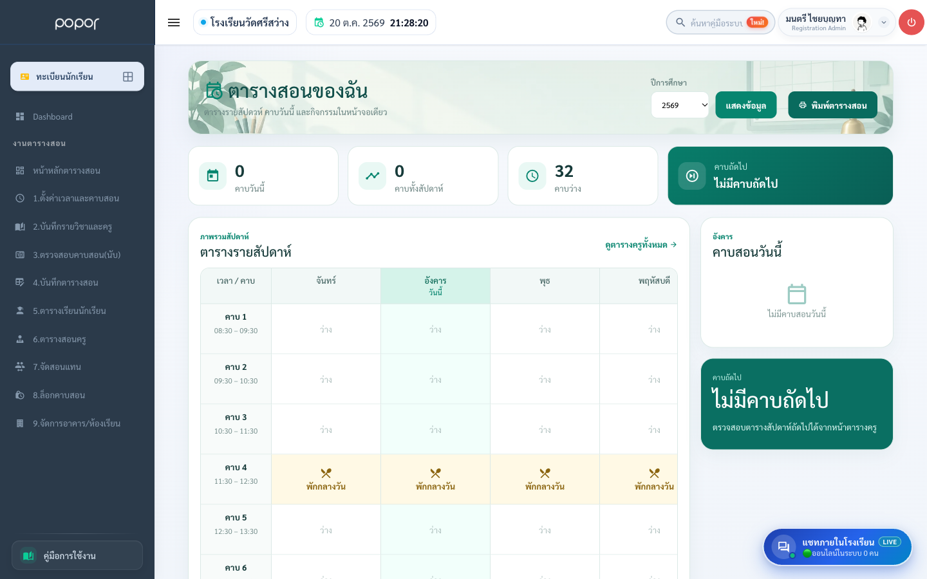Click the แสดงข้อมูล button

point(745,105)
